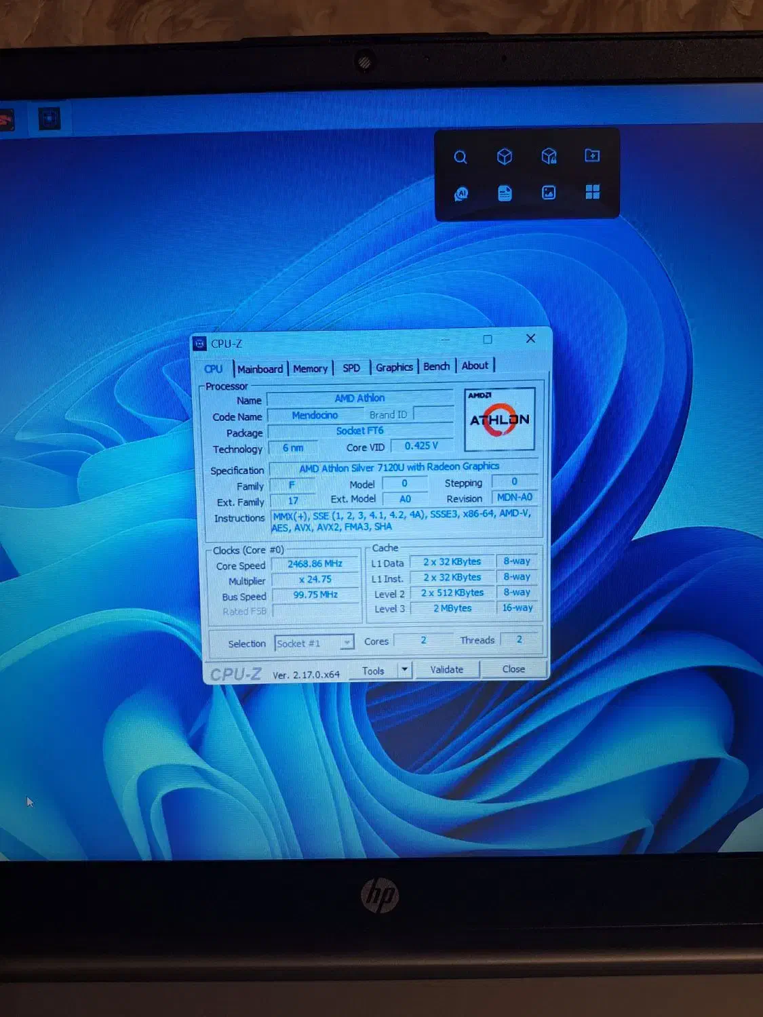This screenshot has height=1017, width=763.
Task: Click the plain cube icon in the dark widget
Action: 504,157
